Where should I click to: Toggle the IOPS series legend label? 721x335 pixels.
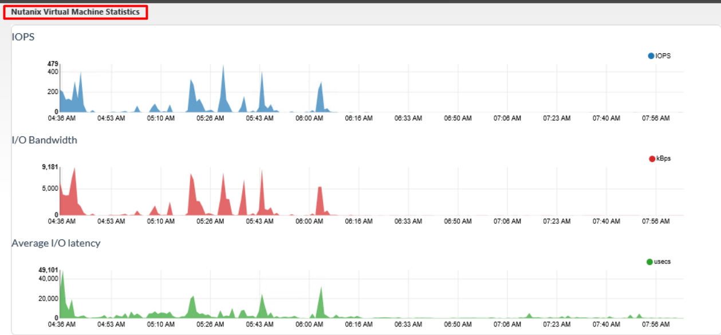[x=663, y=56]
